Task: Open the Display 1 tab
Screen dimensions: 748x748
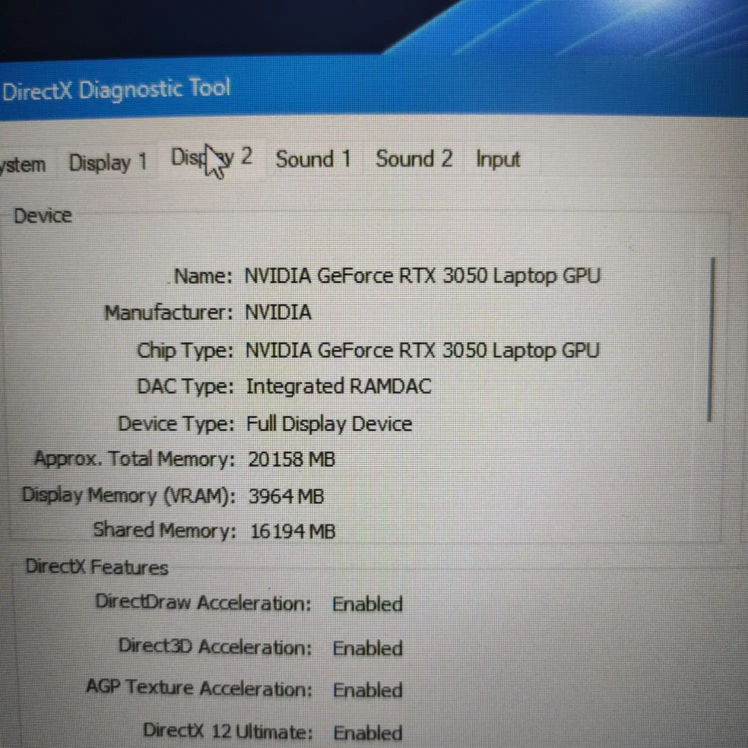Action: click(108, 163)
